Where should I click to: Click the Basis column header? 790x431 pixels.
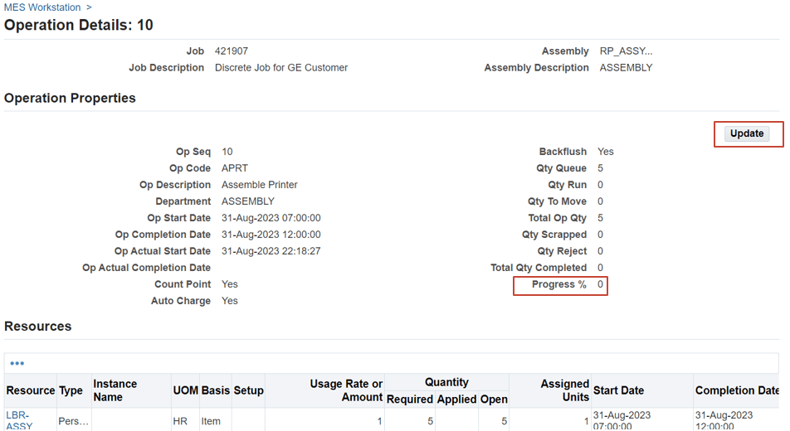coord(216,390)
